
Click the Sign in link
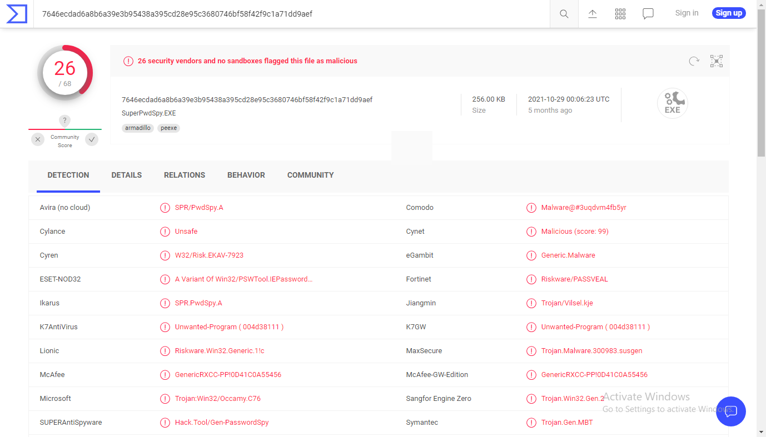click(687, 13)
